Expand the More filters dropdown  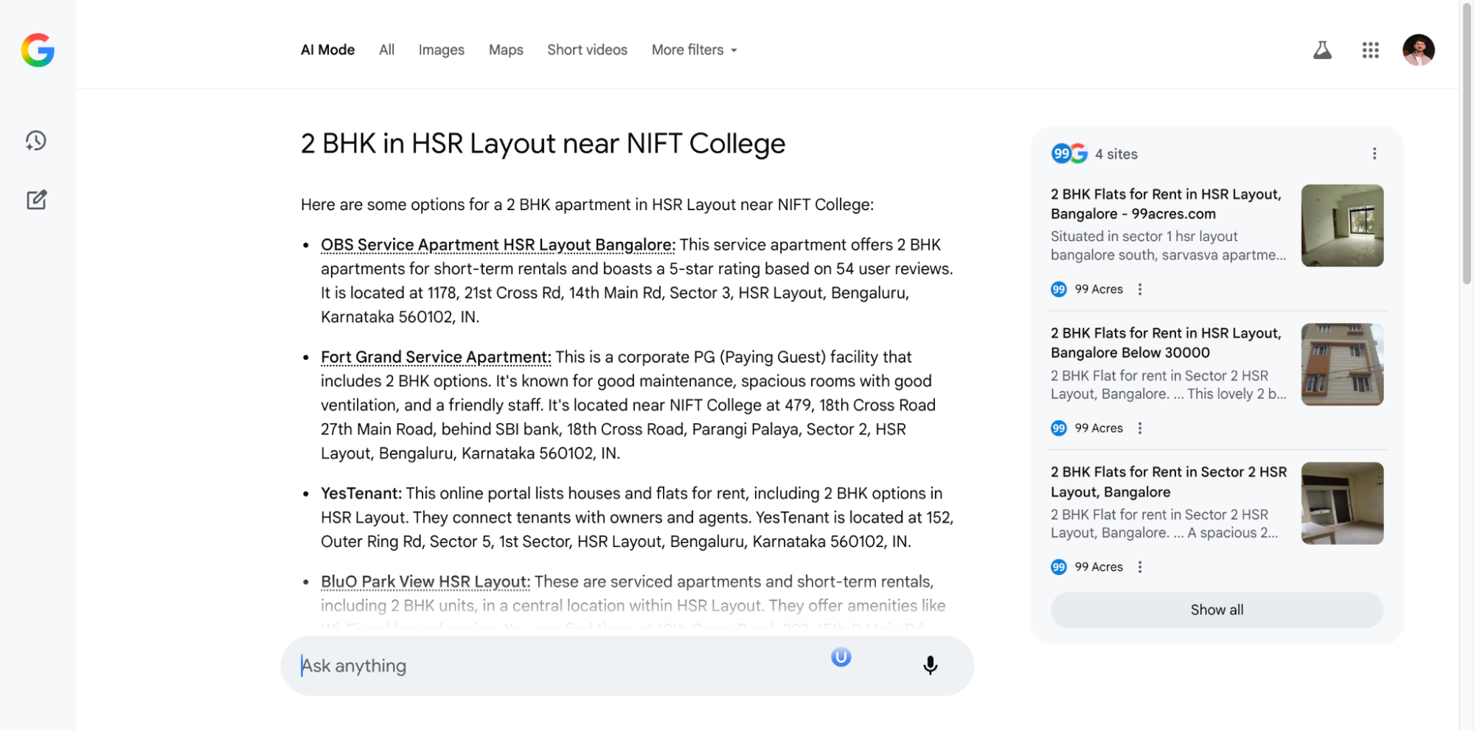pyautogui.click(x=692, y=49)
